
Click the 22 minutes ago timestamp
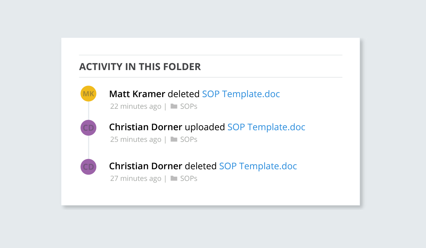136,106
